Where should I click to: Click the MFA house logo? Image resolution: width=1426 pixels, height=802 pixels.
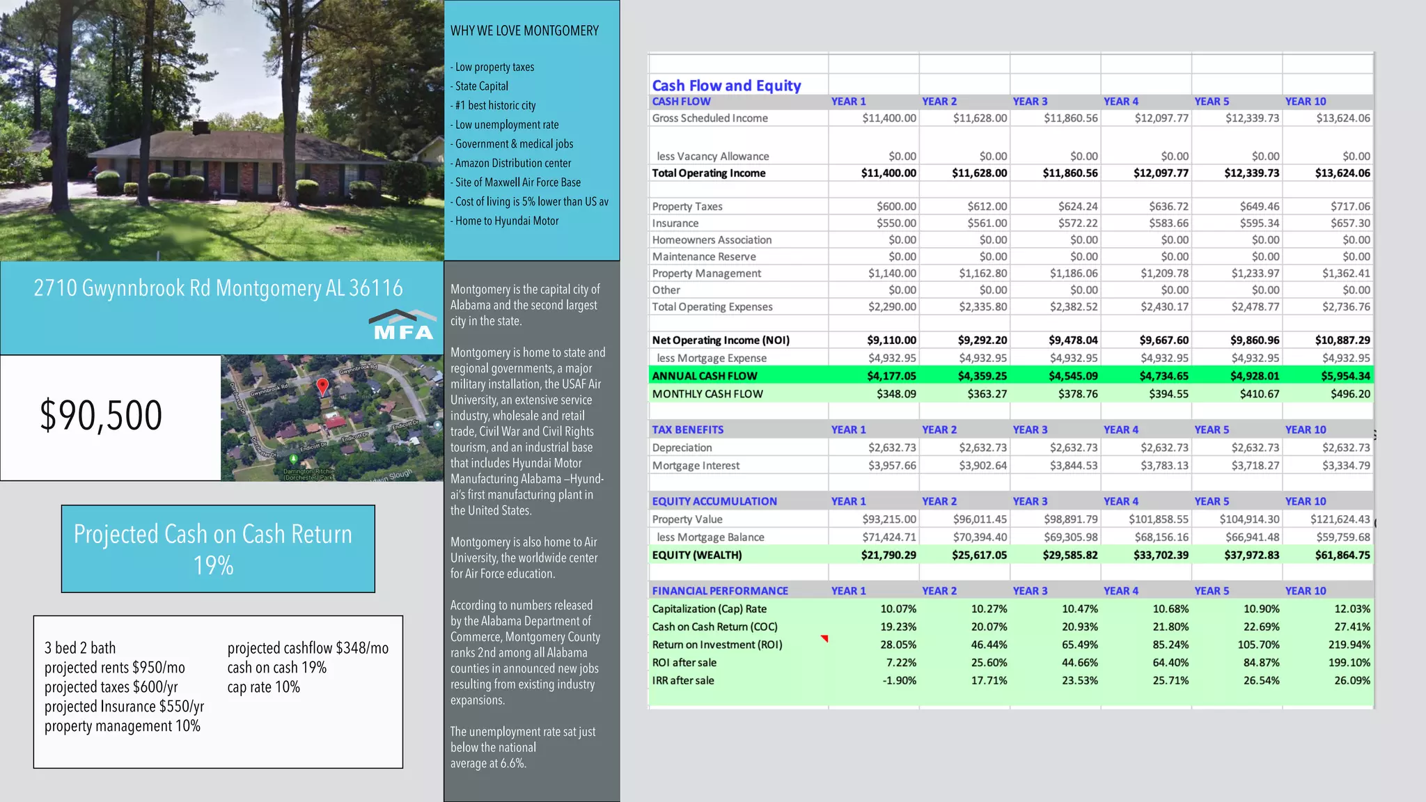point(403,324)
